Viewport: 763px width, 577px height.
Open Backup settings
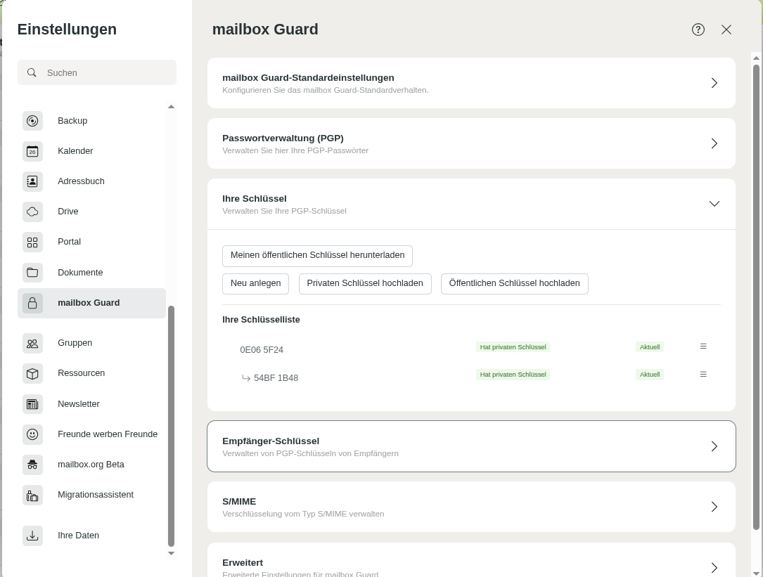click(91, 121)
